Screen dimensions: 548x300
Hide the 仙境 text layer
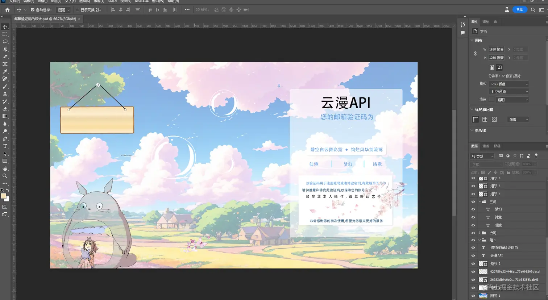tap(473, 225)
